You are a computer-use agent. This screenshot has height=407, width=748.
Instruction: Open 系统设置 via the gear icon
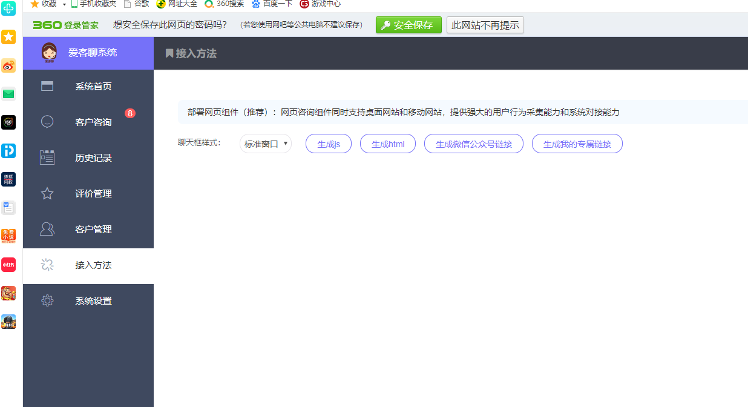coord(87,300)
